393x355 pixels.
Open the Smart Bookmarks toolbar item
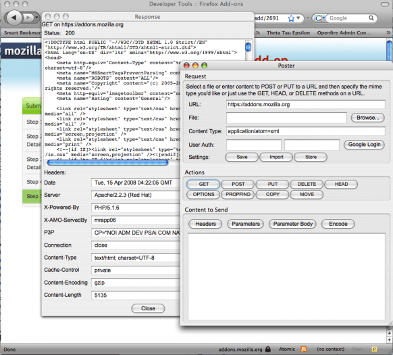pyautogui.click(x=22, y=33)
